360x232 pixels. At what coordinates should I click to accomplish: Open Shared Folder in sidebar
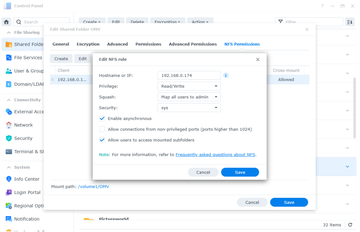pos(22,44)
